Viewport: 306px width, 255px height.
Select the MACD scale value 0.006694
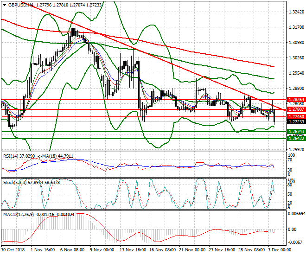pos(297,214)
